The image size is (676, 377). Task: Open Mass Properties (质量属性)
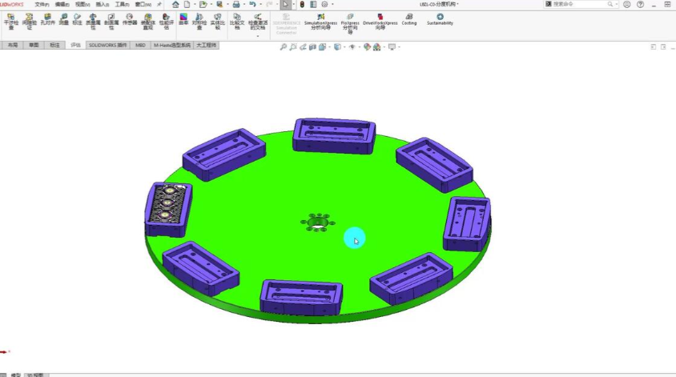click(93, 21)
